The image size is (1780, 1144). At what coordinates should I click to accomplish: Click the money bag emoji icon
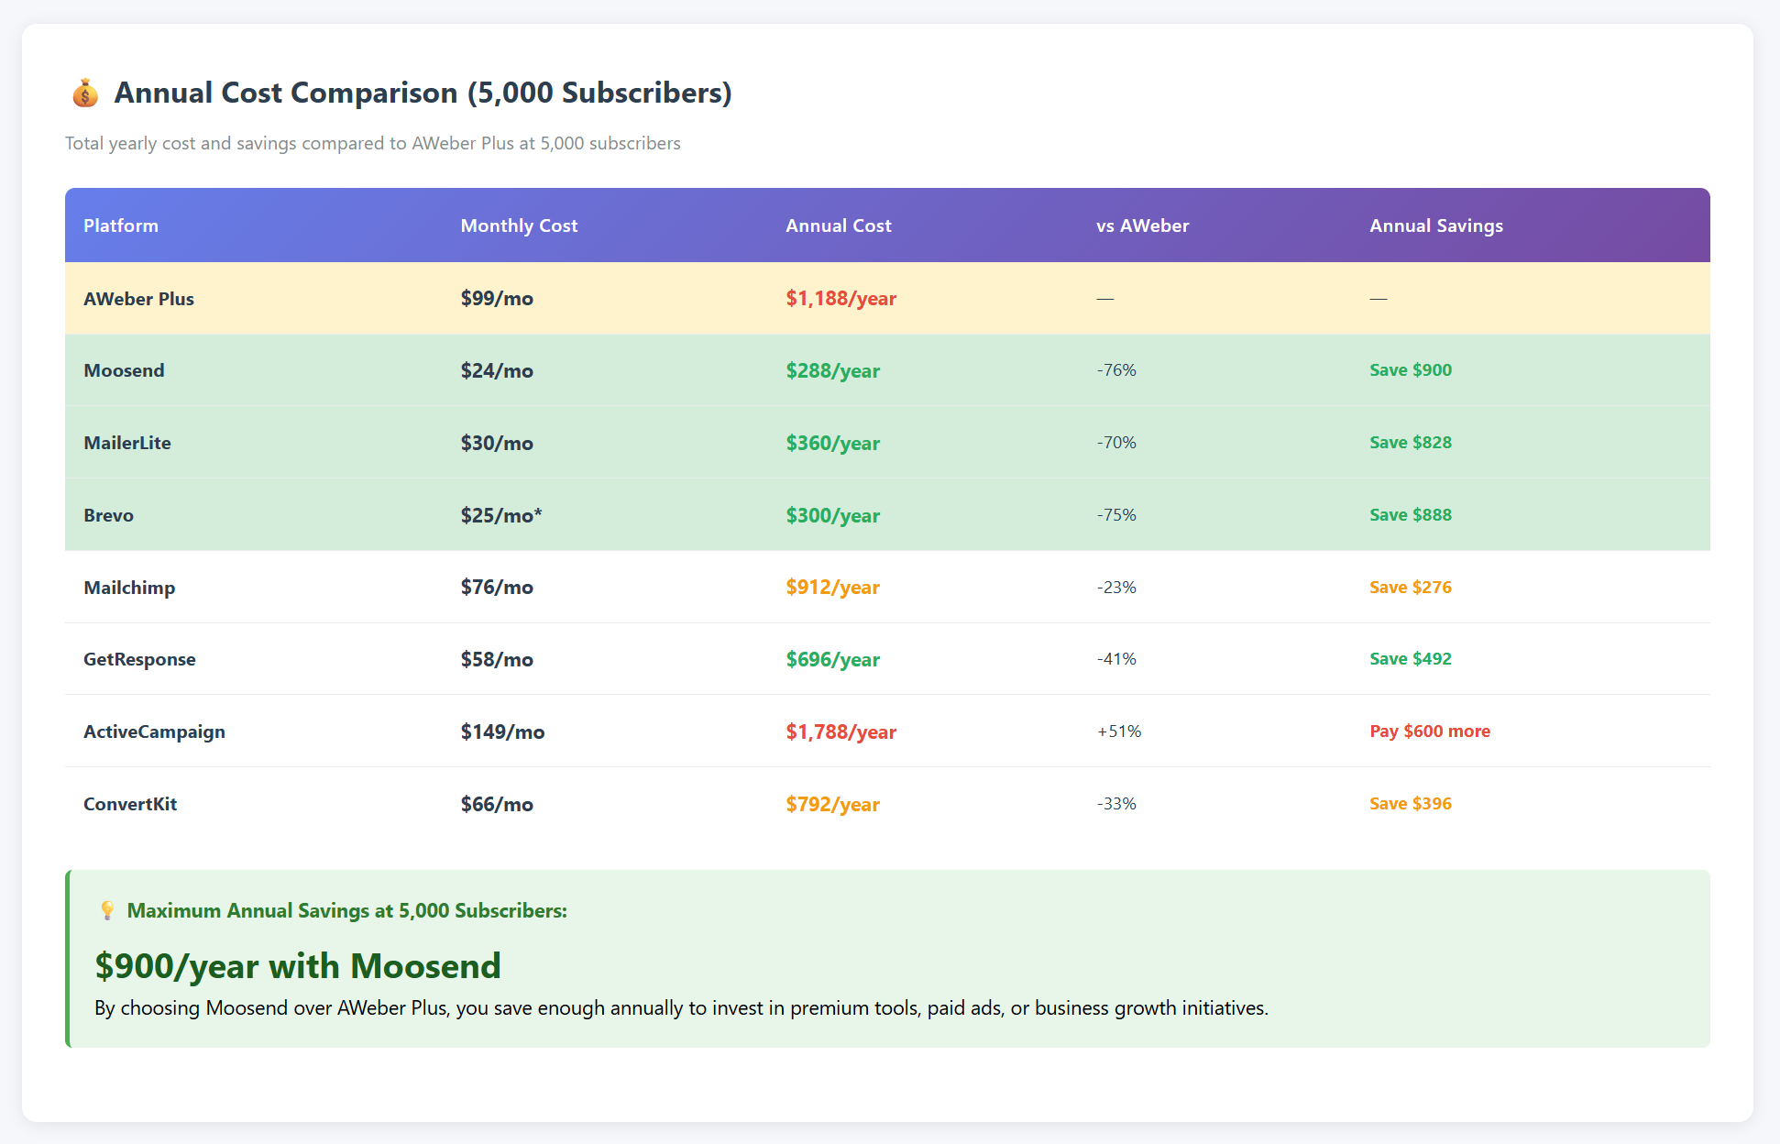[x=85, y=93]
